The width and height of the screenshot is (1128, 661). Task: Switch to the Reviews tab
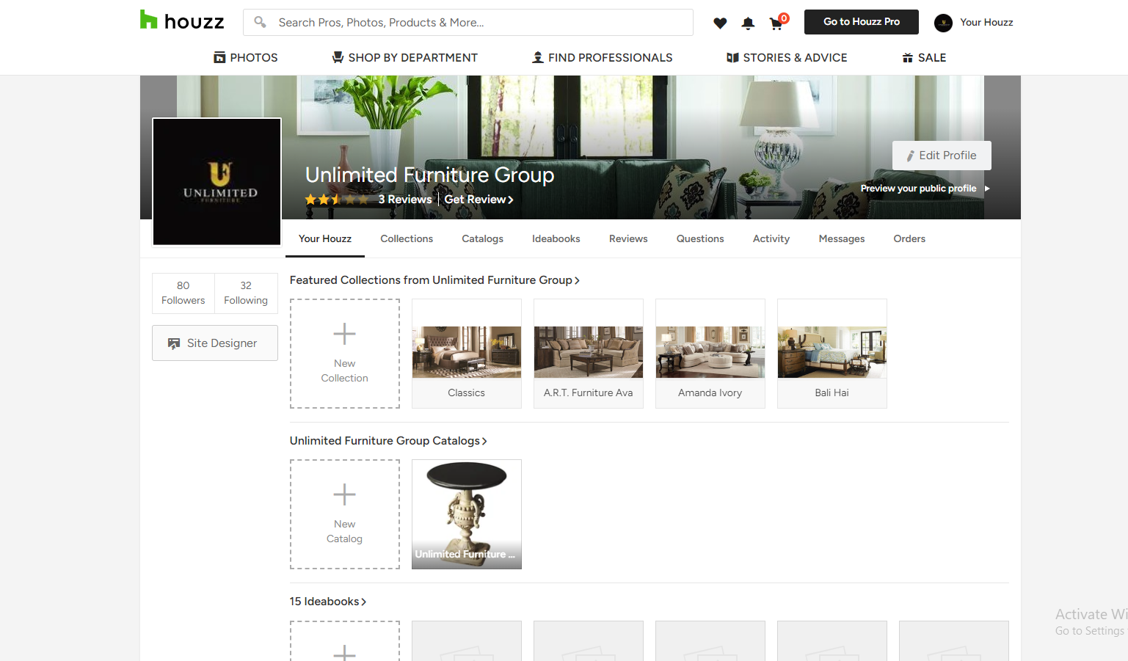coord(628,238)
